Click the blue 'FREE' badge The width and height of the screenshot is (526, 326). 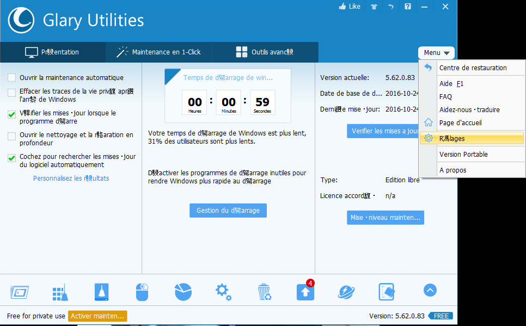click(x=441, y=316)
